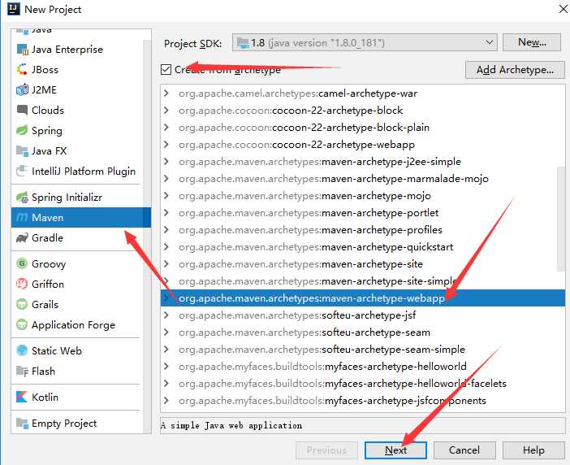Image resolution: width=570 pixels, height=465 pixels.
Task: Select the Gradle elephant icon
Action: (x=22, y=238)
